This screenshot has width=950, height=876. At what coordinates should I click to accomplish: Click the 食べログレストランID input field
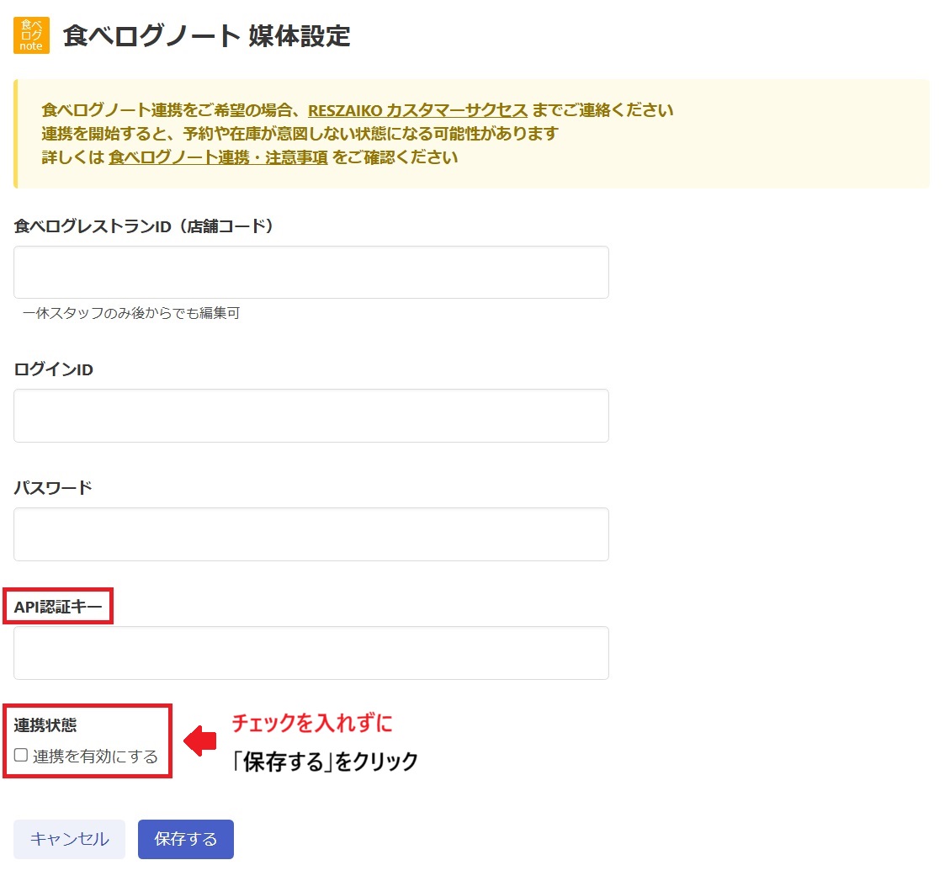(311, 271)
